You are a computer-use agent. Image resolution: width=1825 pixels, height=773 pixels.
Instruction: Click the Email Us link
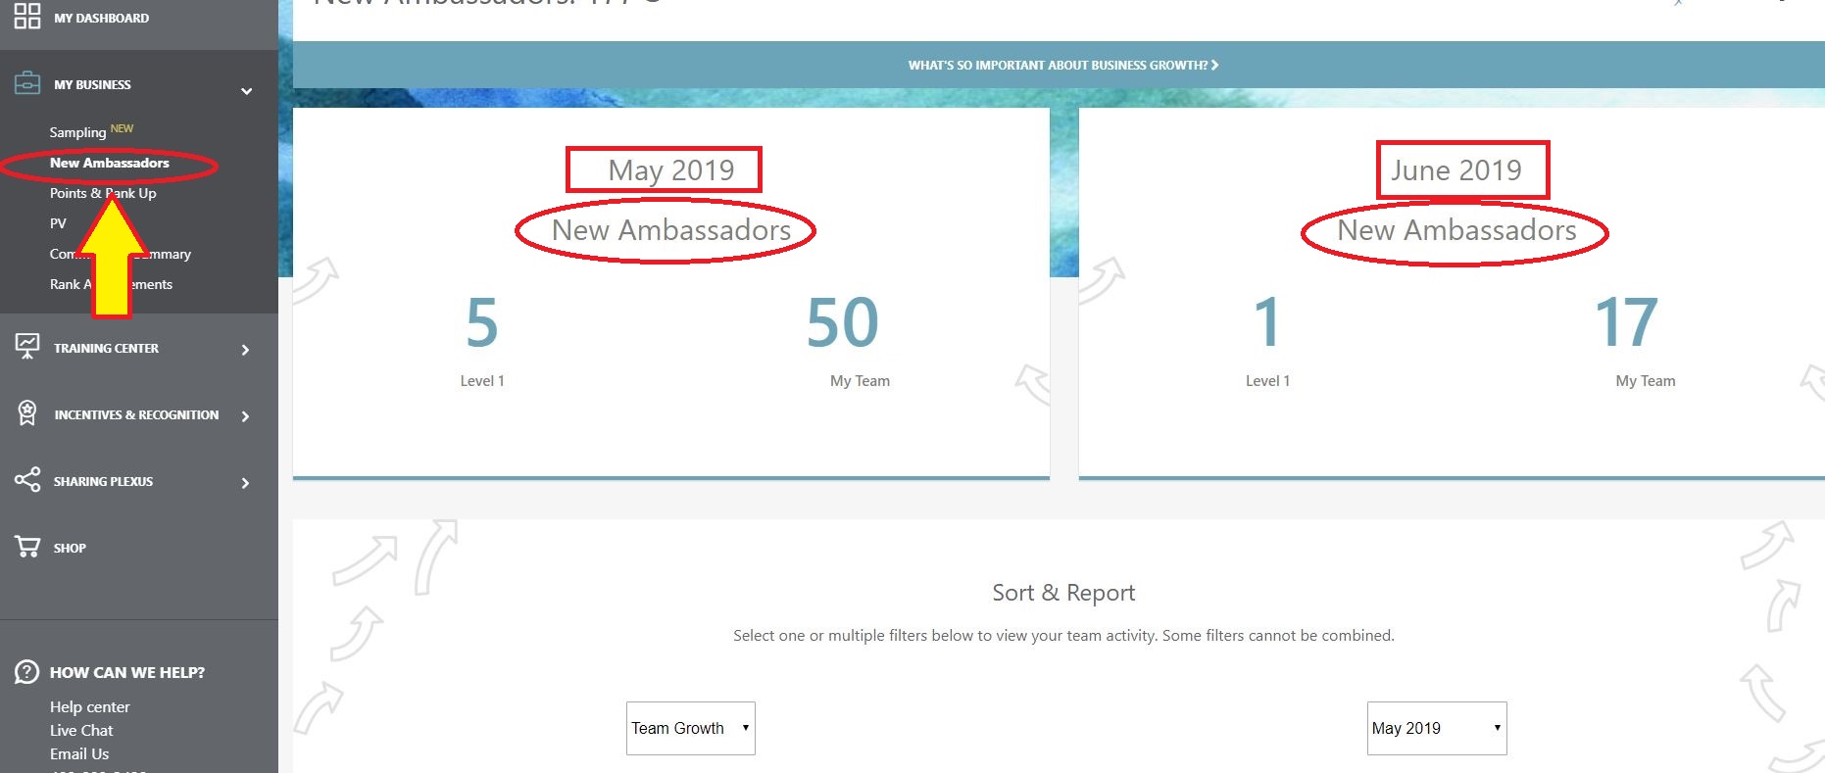(79, 753)
